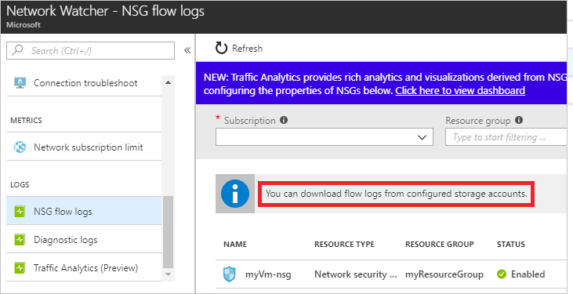Click the Diagnostic logs green icon

pyautogui.click(x=20, y=240)
